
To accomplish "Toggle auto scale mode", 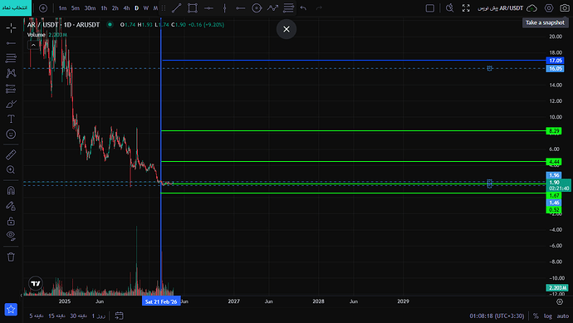I will (563, 316).
